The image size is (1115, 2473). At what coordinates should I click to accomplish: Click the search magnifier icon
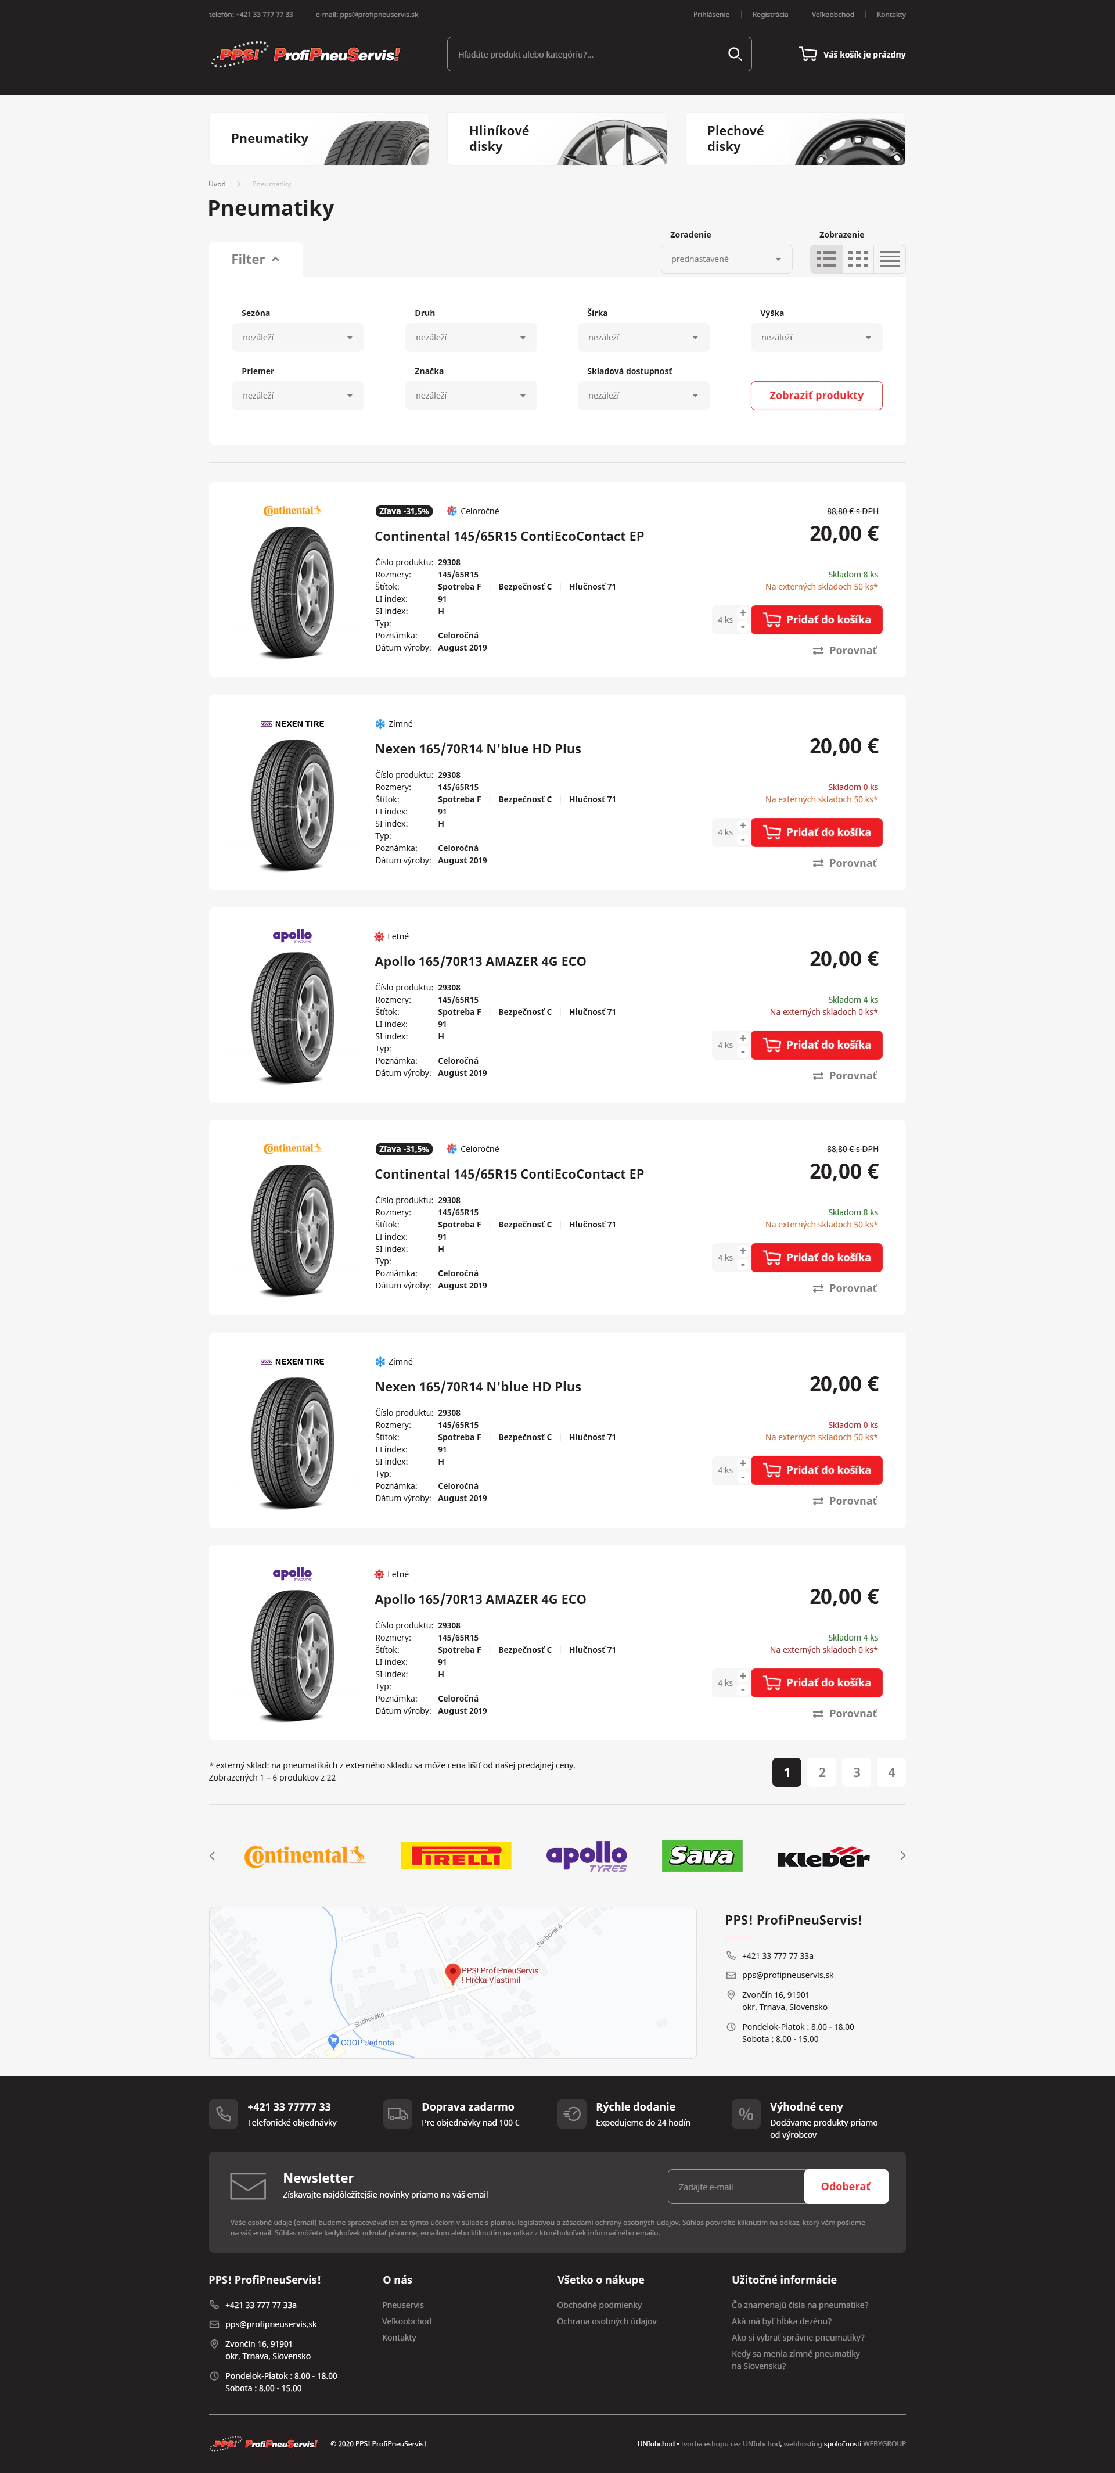click(x=734, y=55)
